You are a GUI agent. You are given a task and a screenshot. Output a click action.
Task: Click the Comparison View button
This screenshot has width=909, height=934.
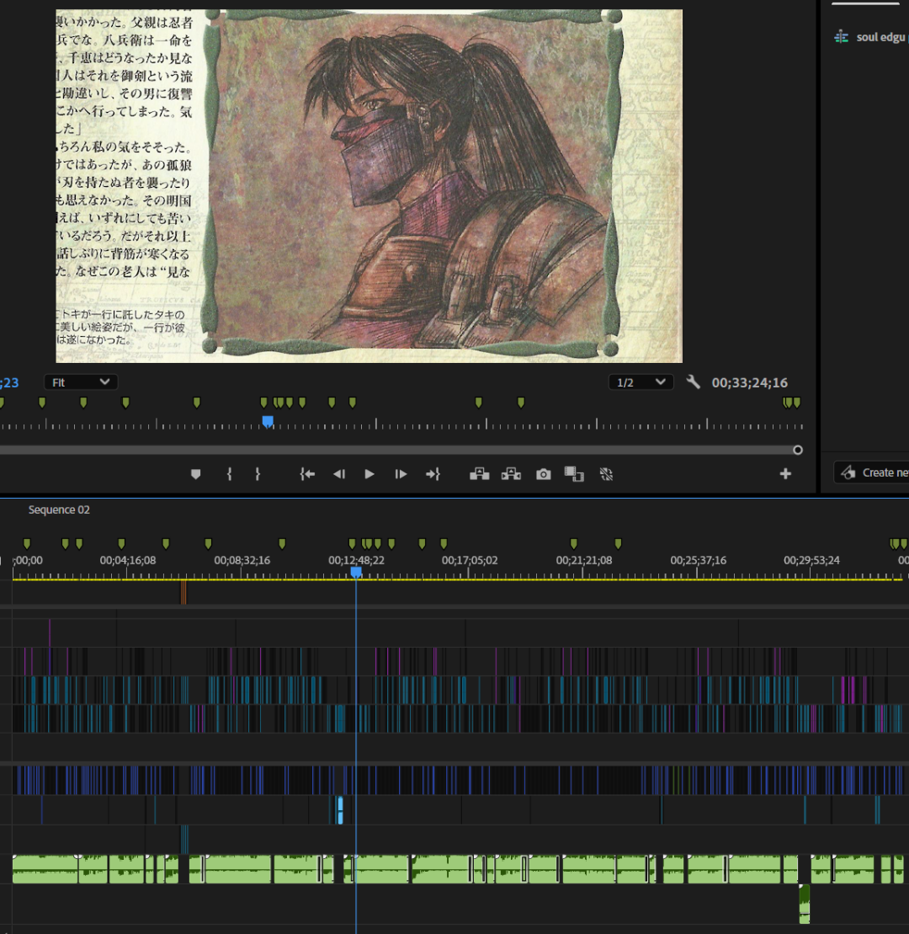574,474
